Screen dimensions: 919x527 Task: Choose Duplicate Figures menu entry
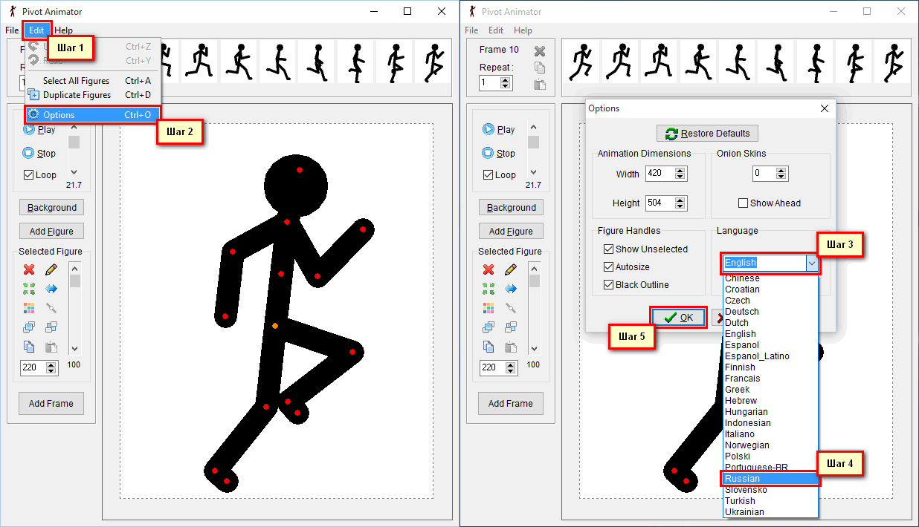[x=92, y=95]
